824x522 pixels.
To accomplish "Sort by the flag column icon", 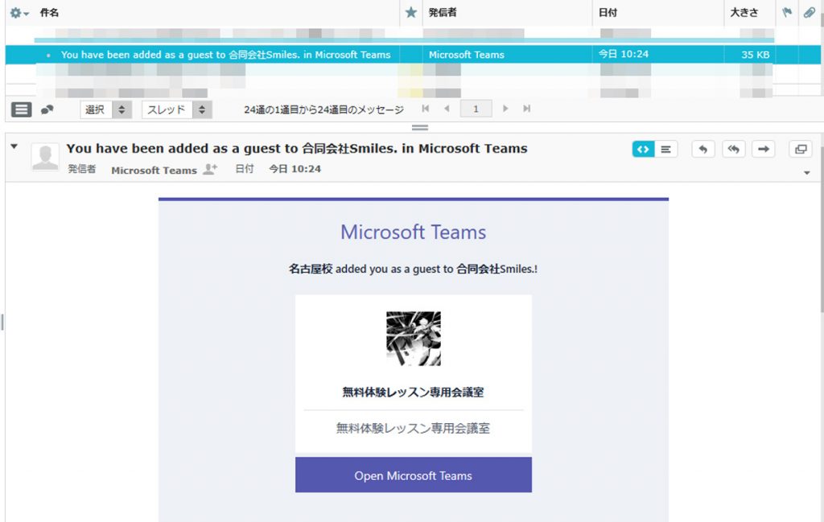I will tap(787, 12).
